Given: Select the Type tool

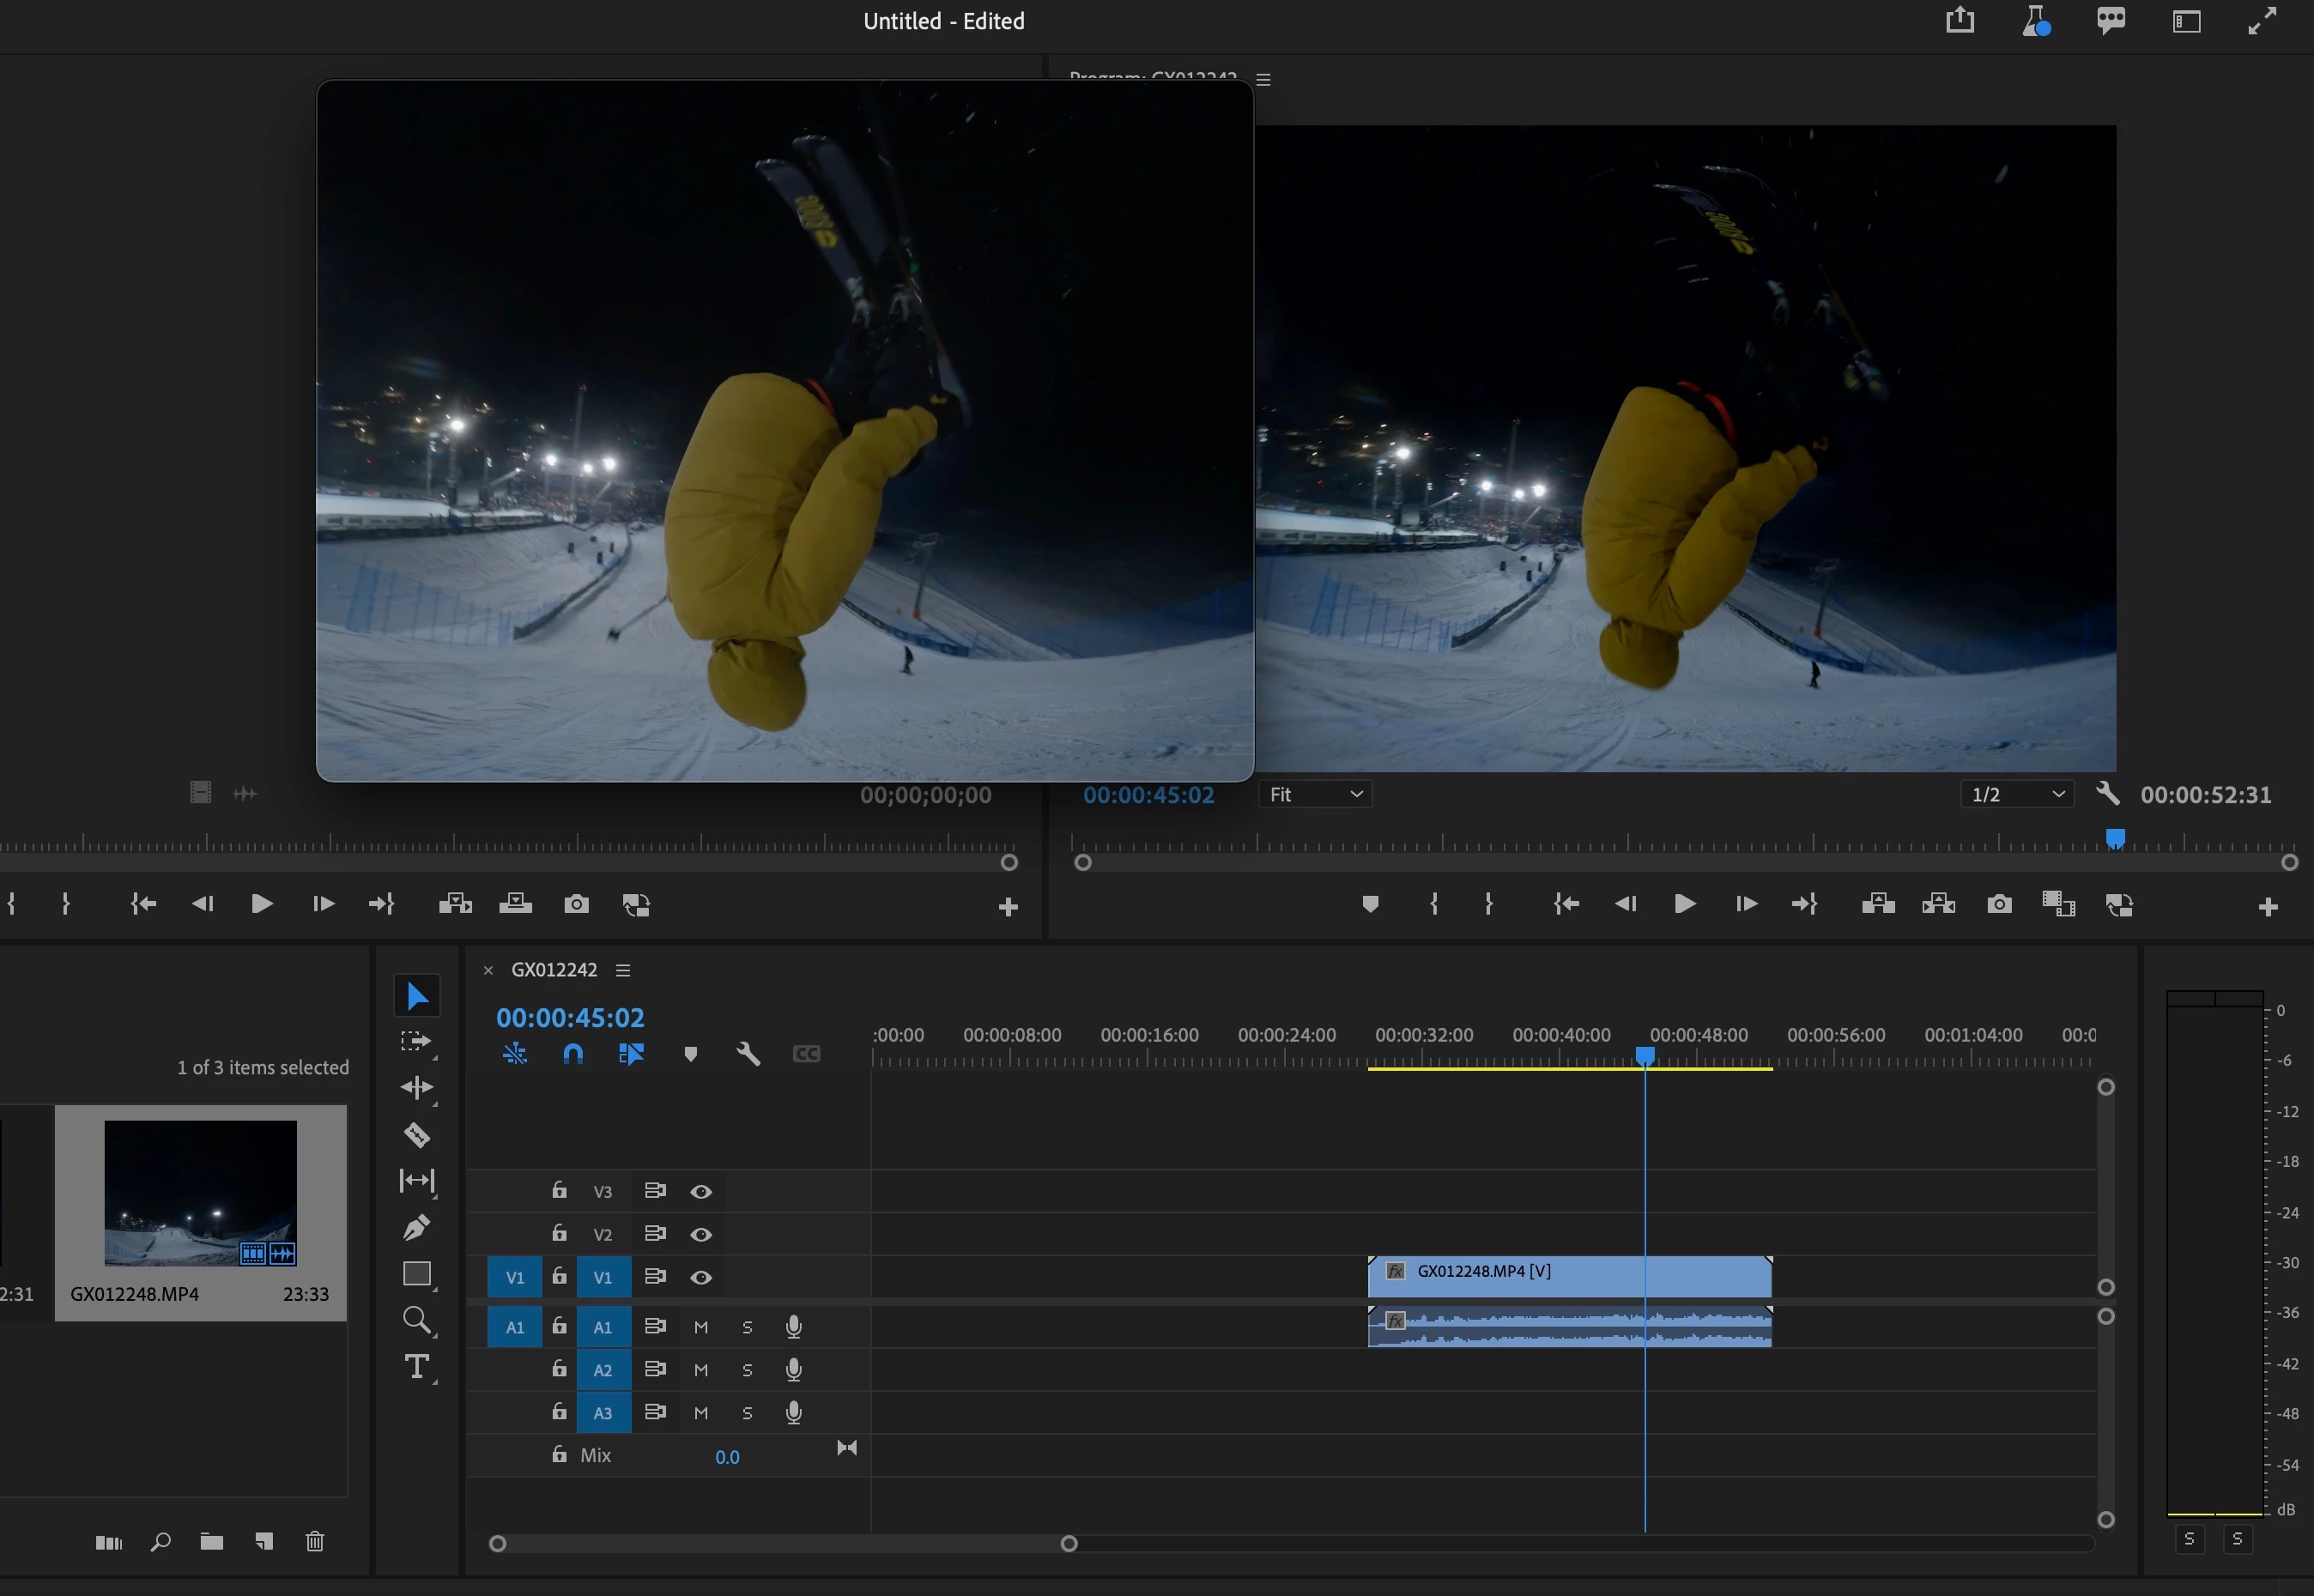Looking at the screenshot, I should point(416,1366).
